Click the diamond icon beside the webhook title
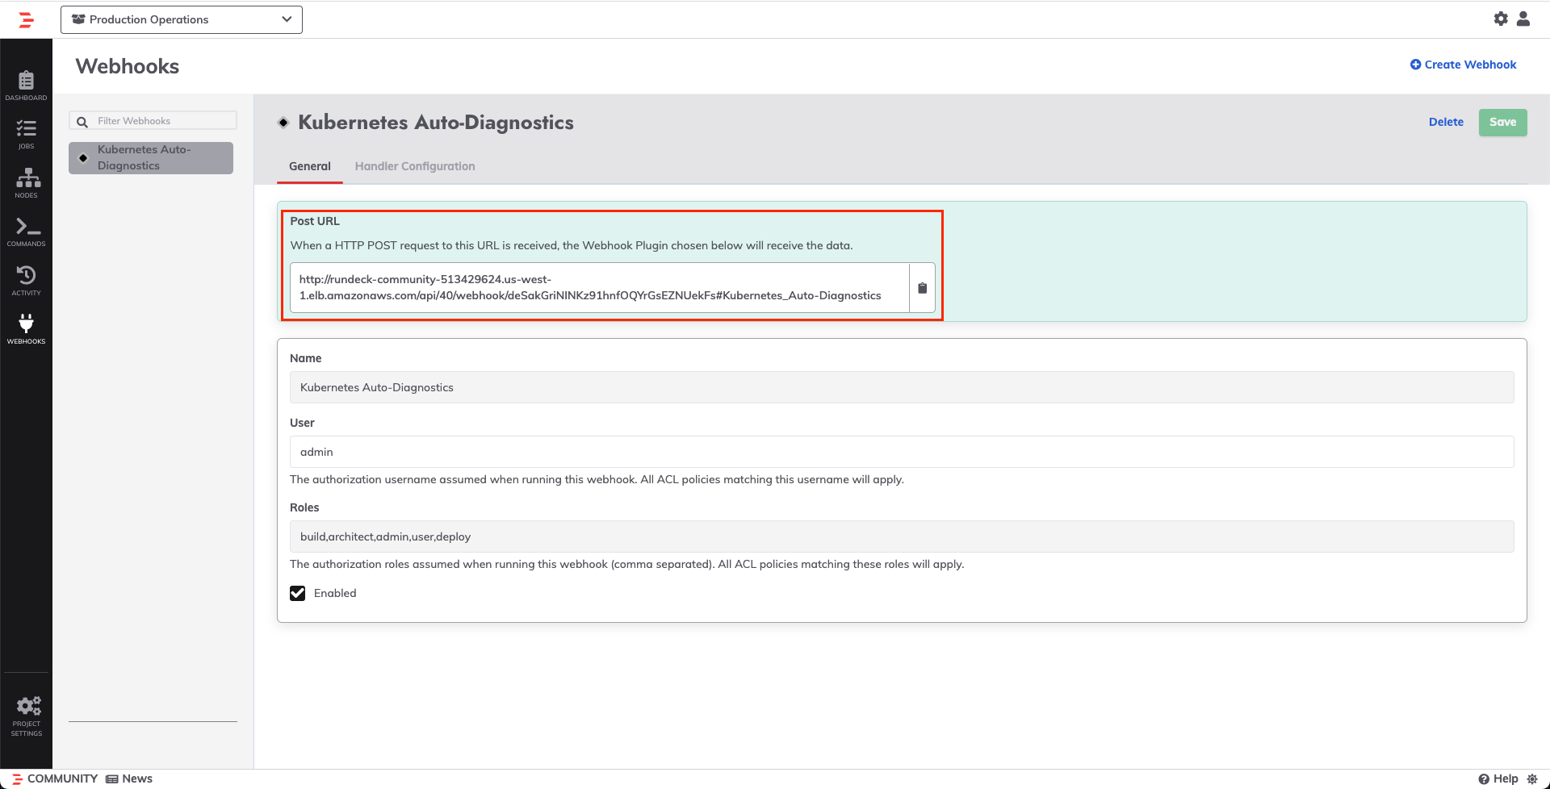Viewport: 1550px width, 789px height. point(283,123)
